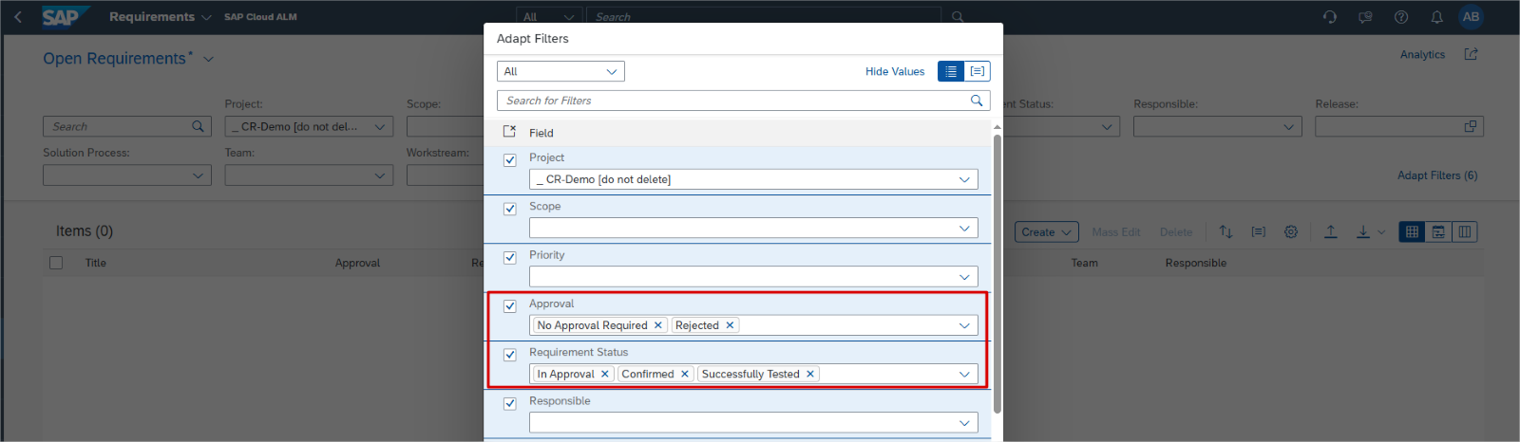Click the share icon beside Analytics
The image size is (1520, 442).
pyautogui.click(x=1471, y=55)
